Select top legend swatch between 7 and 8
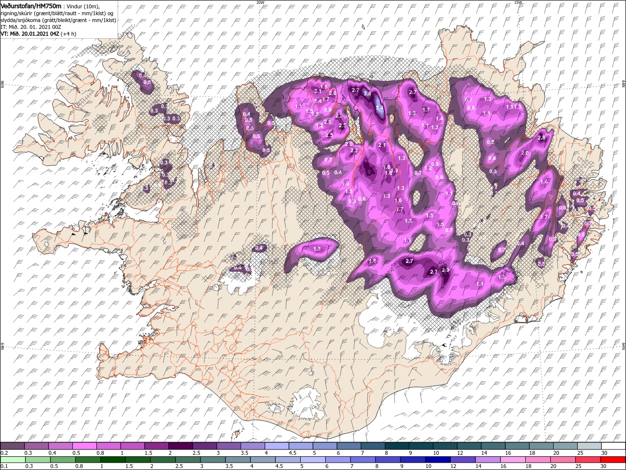Screen dimensions: 626x470 tap(373, 446)
